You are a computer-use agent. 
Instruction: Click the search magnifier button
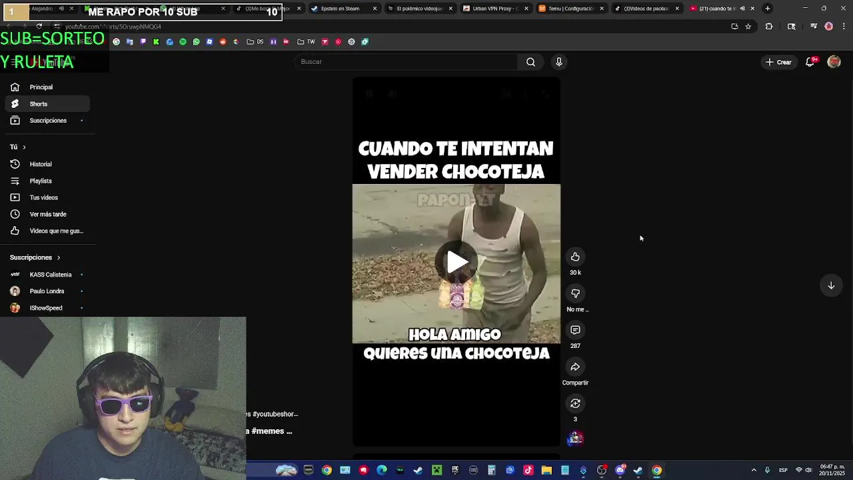[x=530, y=62]
